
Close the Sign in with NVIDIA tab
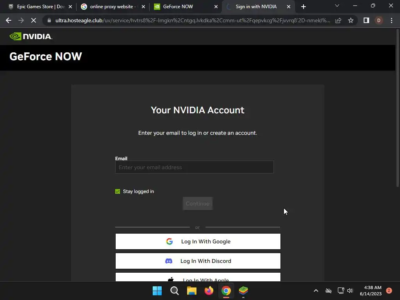pyautogui.click(x=289, y=7)
